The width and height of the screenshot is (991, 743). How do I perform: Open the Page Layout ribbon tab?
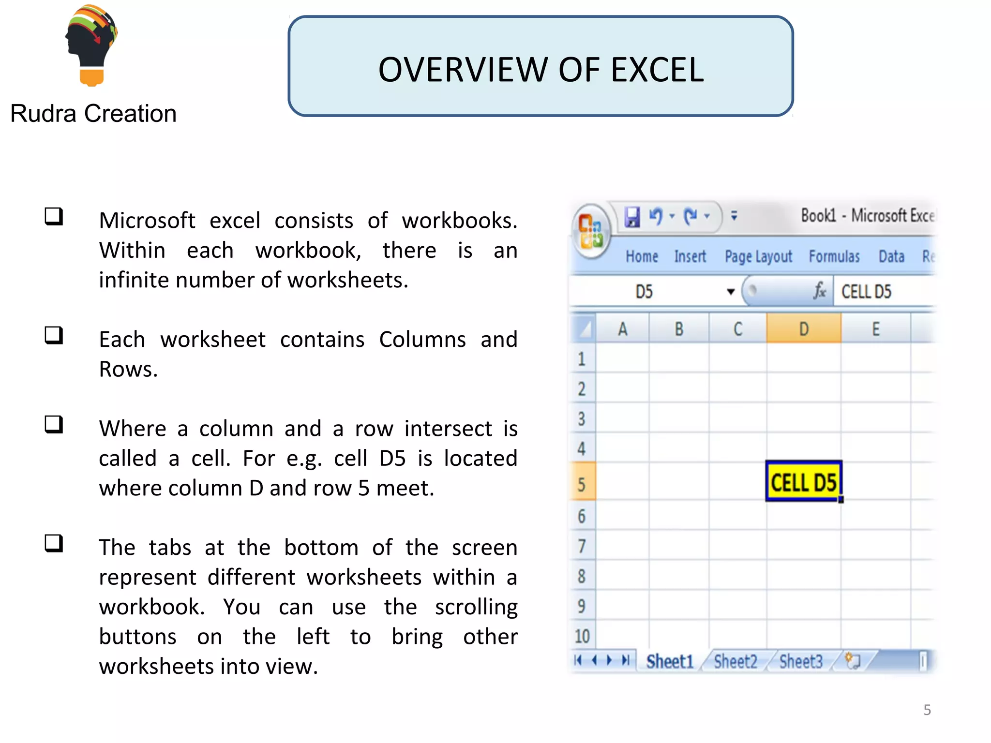758,256
